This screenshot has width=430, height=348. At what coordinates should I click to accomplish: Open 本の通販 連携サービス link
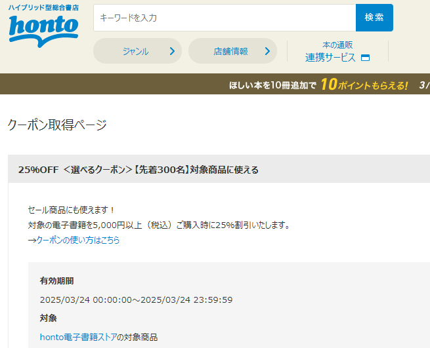[x=337, y=52]
